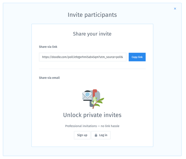The width and height of the screenshot is (186, 159).
Task: Click the Share your invite heading
Action: [92, 34]
